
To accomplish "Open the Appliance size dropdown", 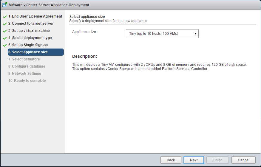I will coord(162,34).
